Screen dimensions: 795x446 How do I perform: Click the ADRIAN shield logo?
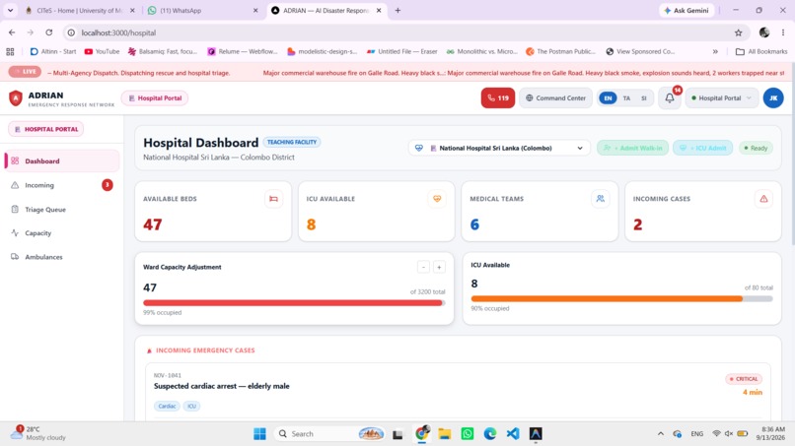[16, 98]
